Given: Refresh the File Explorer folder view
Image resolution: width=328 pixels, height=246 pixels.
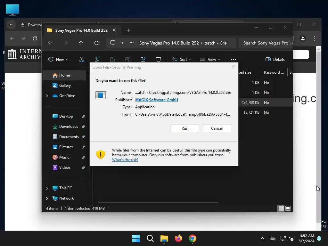Looking at the screenshot, I should tap(96, 43).
